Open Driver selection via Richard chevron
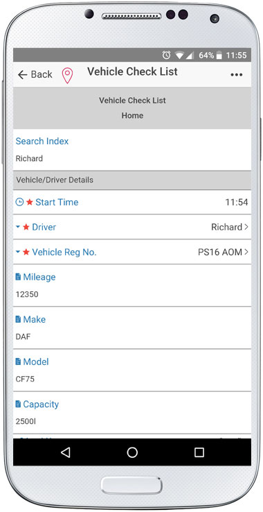 [x=246, y=227]
